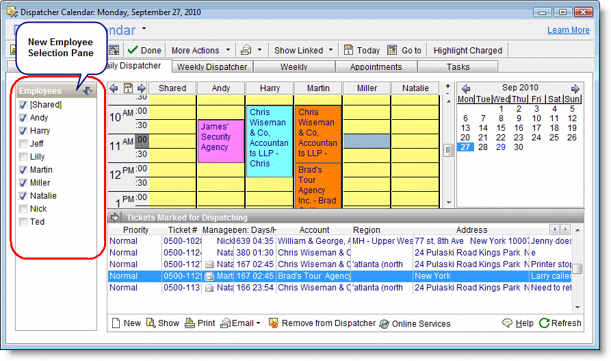Viewport: 611px width, 361px height.
Task: Show the selected ticket
Action: point(163,323)
